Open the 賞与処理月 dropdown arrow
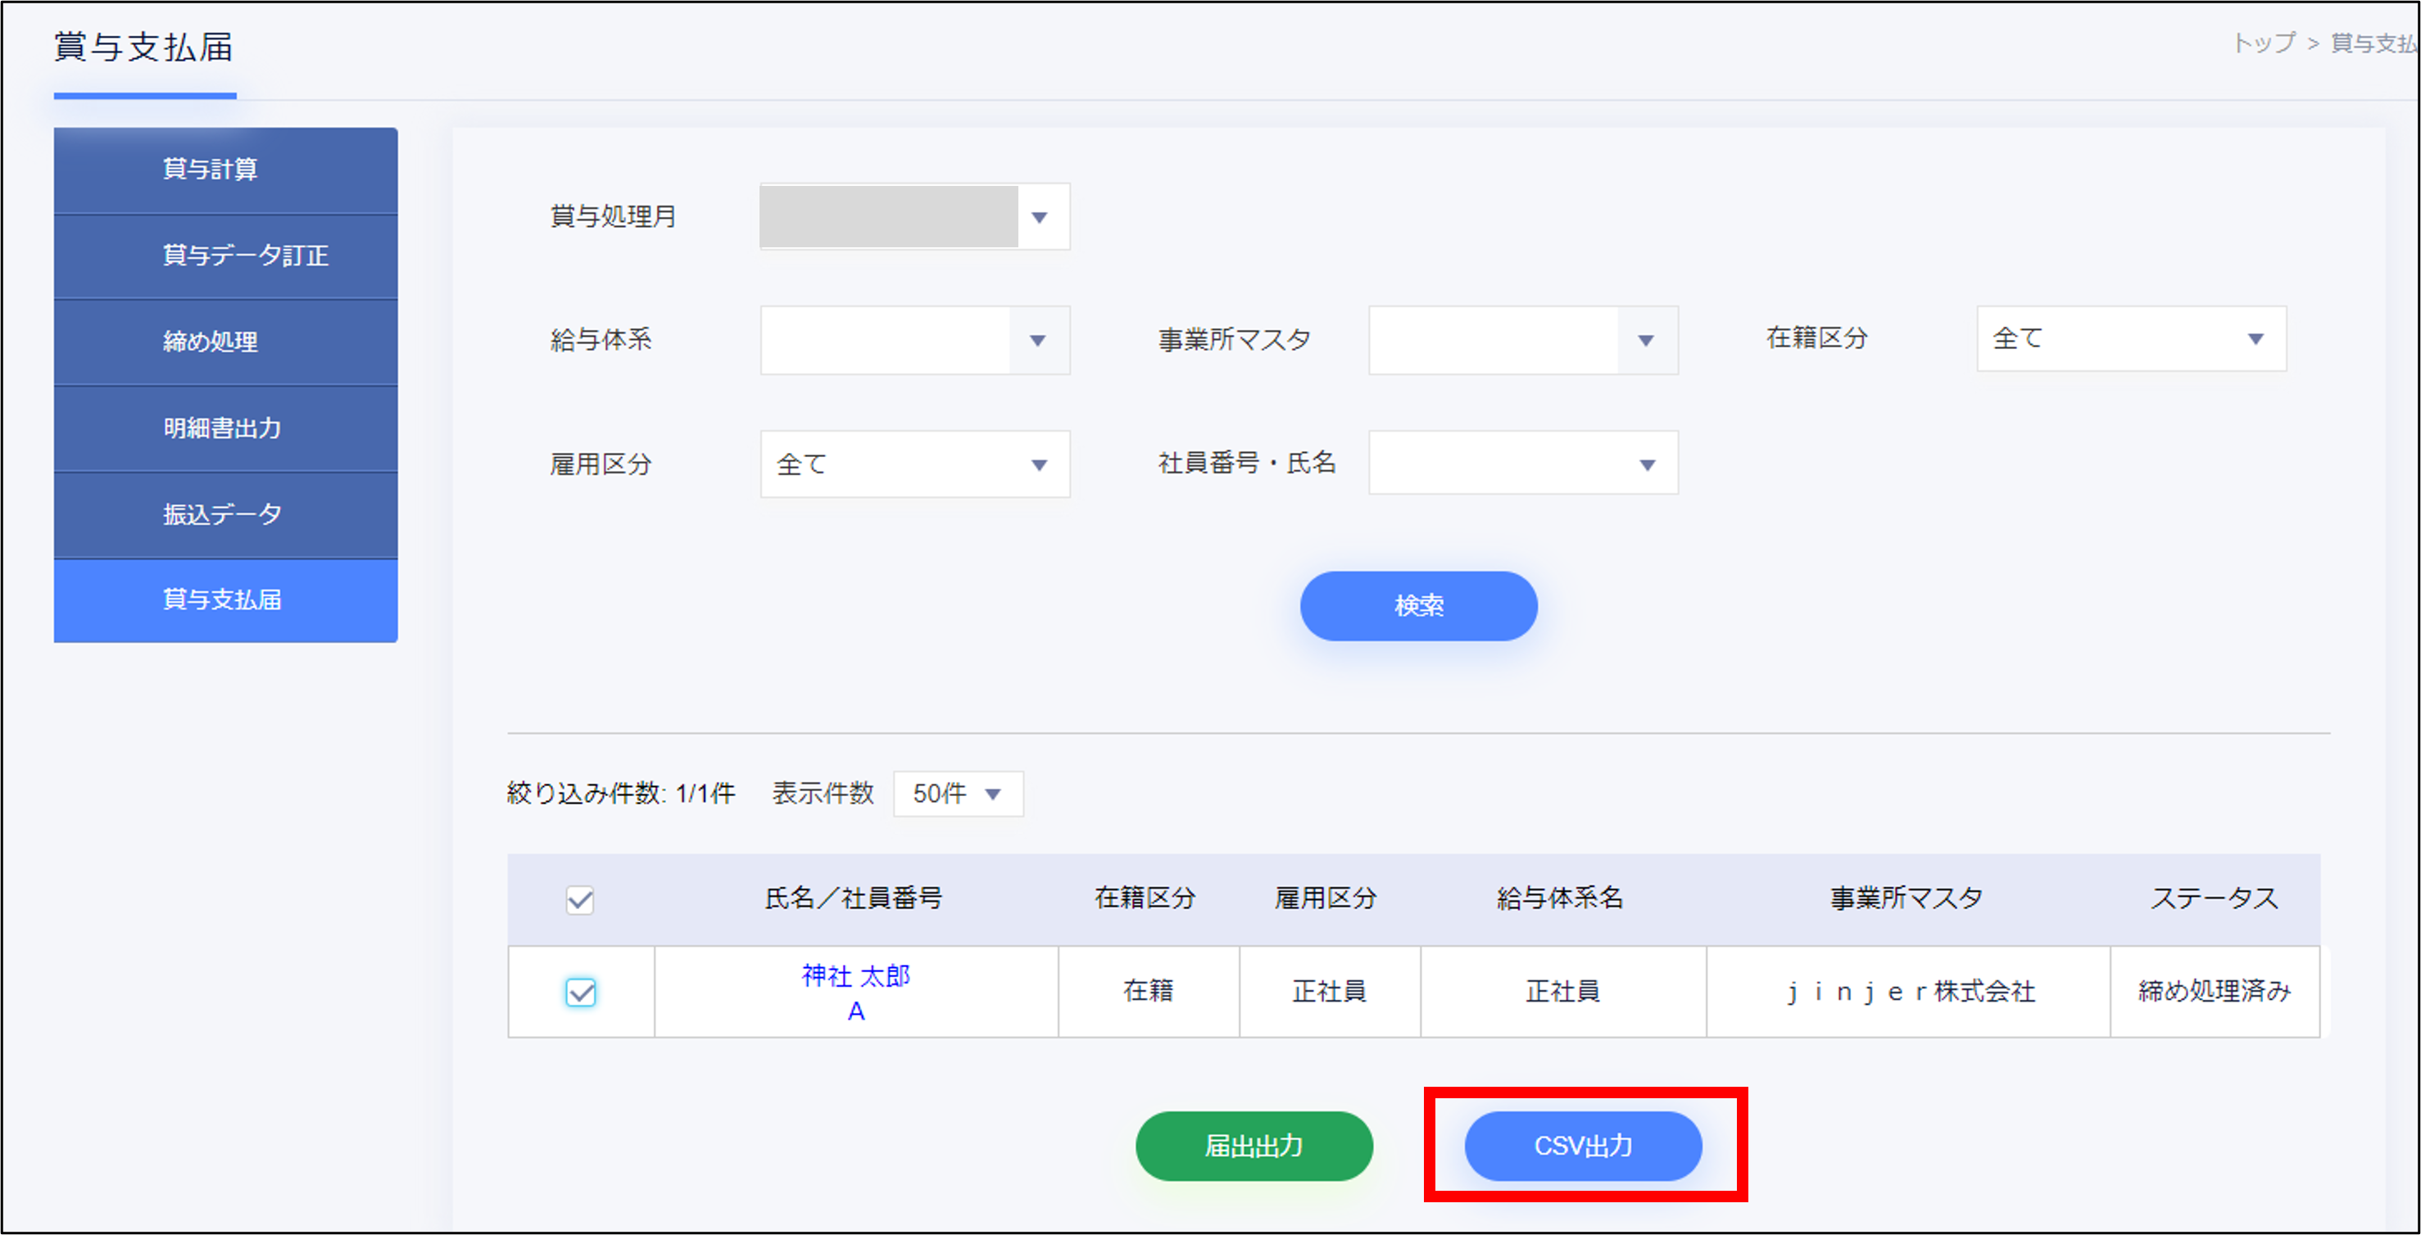Viewport: 2421px width, 1235px height. (x=1039, y=217)
